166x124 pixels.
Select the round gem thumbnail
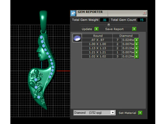coord(77,38)
